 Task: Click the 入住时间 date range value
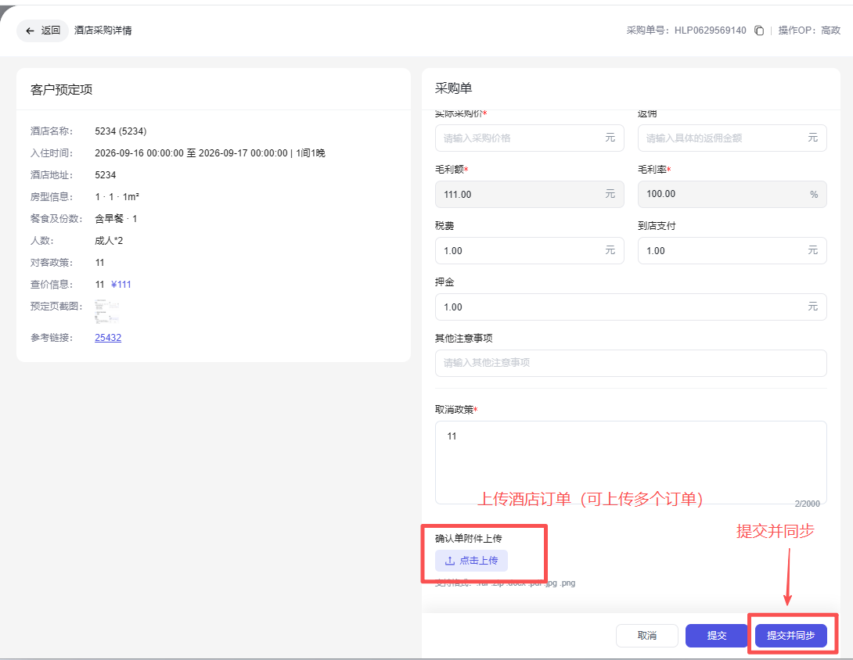[210, 153]
